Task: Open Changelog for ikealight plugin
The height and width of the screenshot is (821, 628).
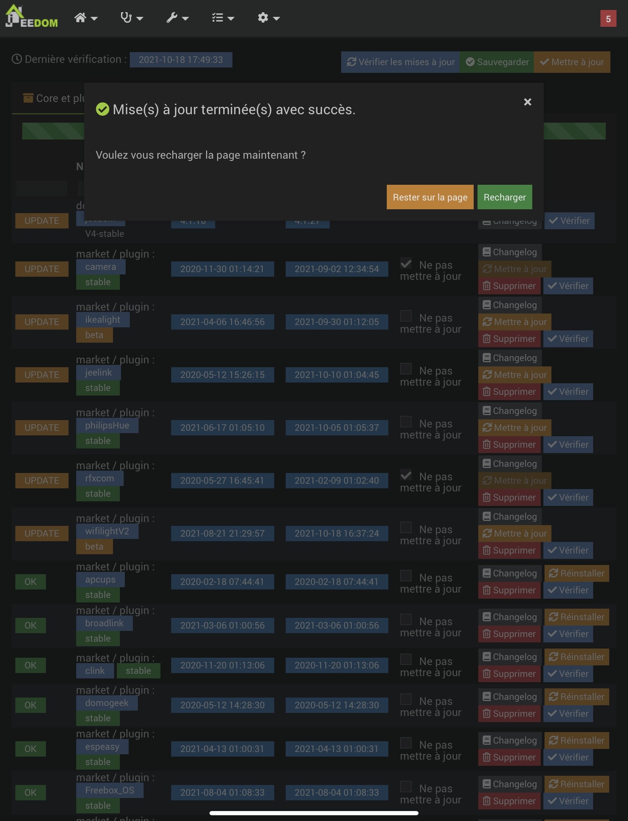Action: [510, 305]
